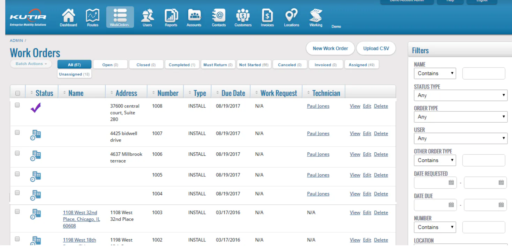Click the Name filter text field
The image size is (512, 248).
tap(484, 73)
